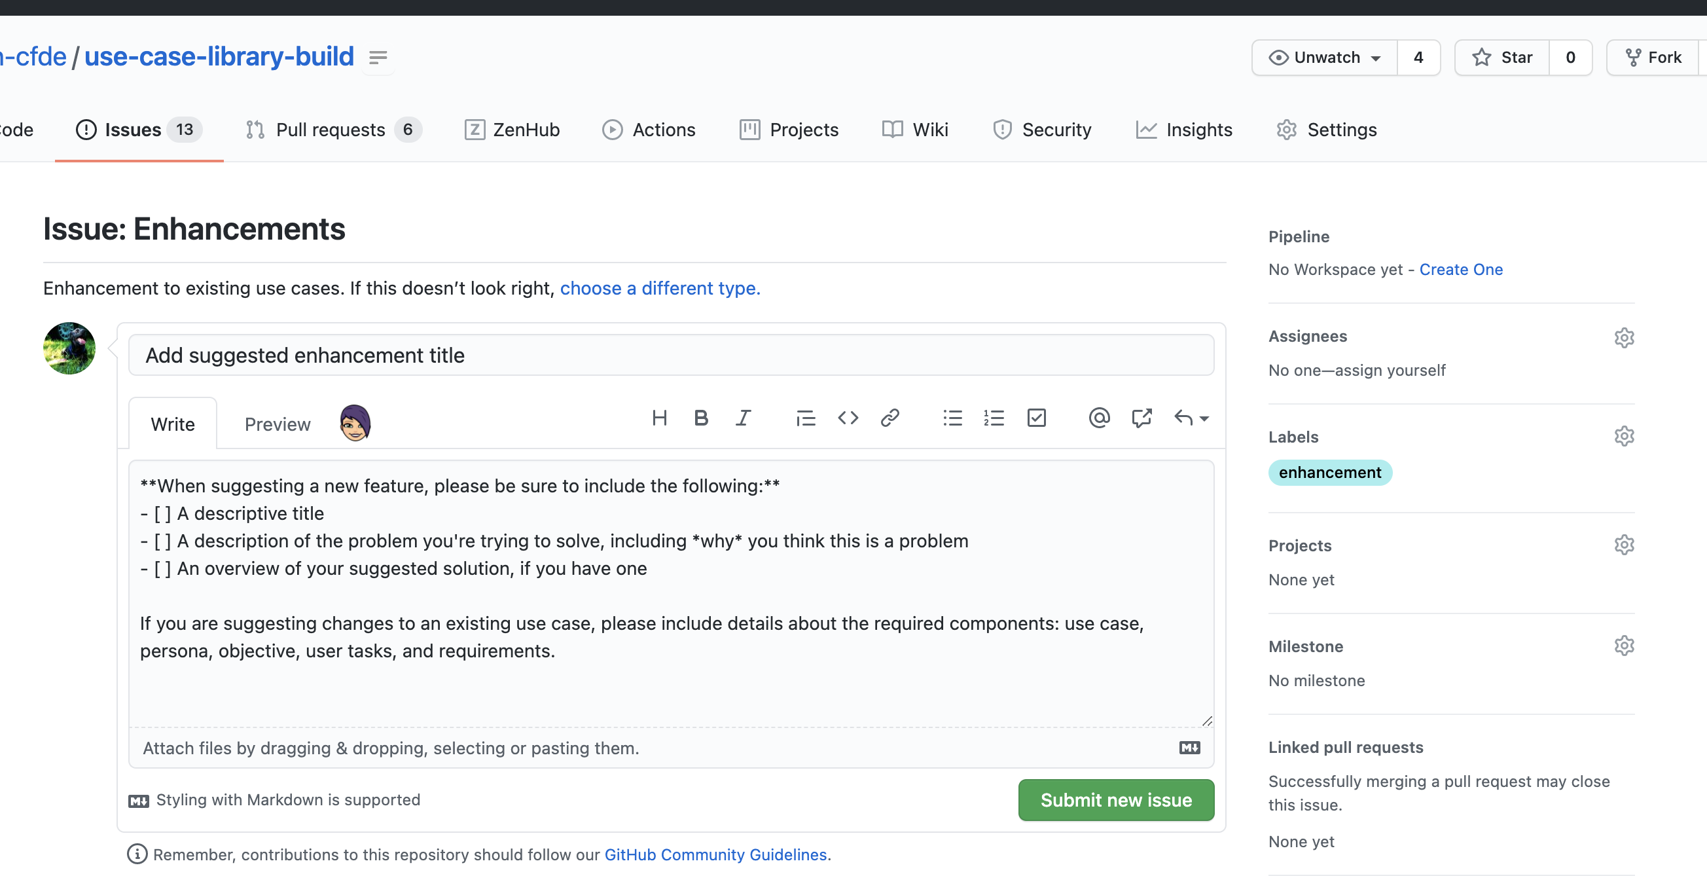
Task: Click the Star button
Action: point(1501,58)
